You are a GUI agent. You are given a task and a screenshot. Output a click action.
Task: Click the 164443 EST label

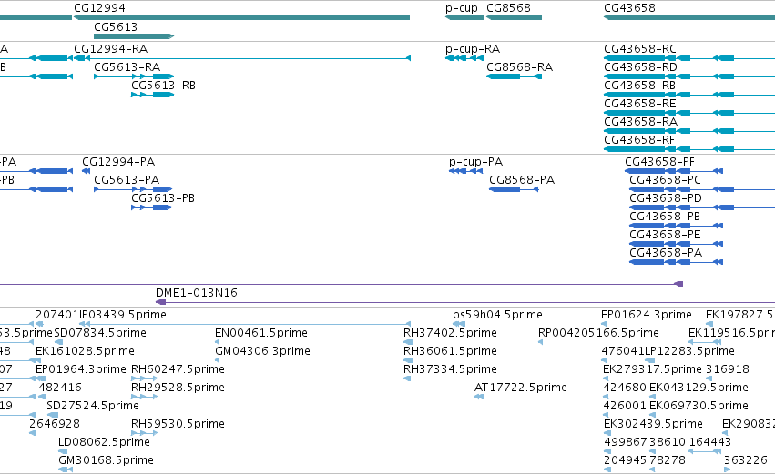[709, 442]
